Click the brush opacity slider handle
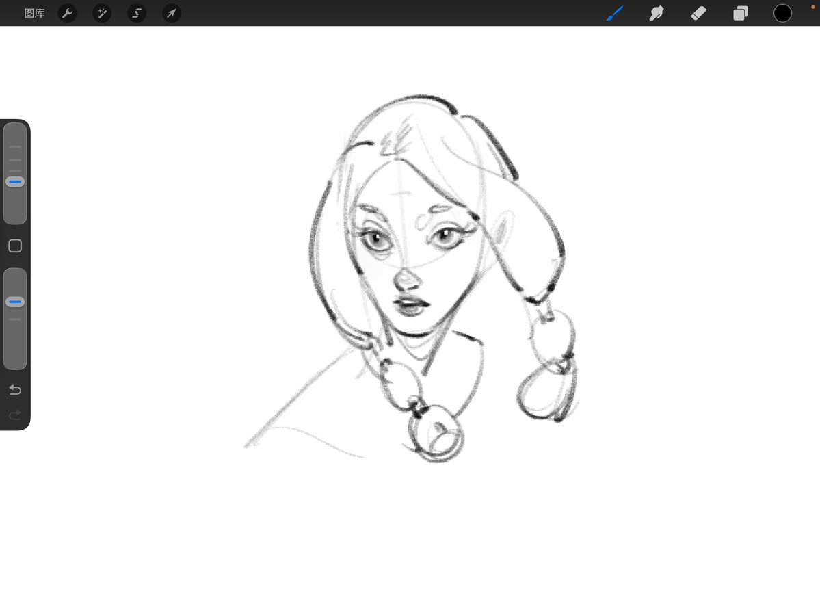 (15, 302)
